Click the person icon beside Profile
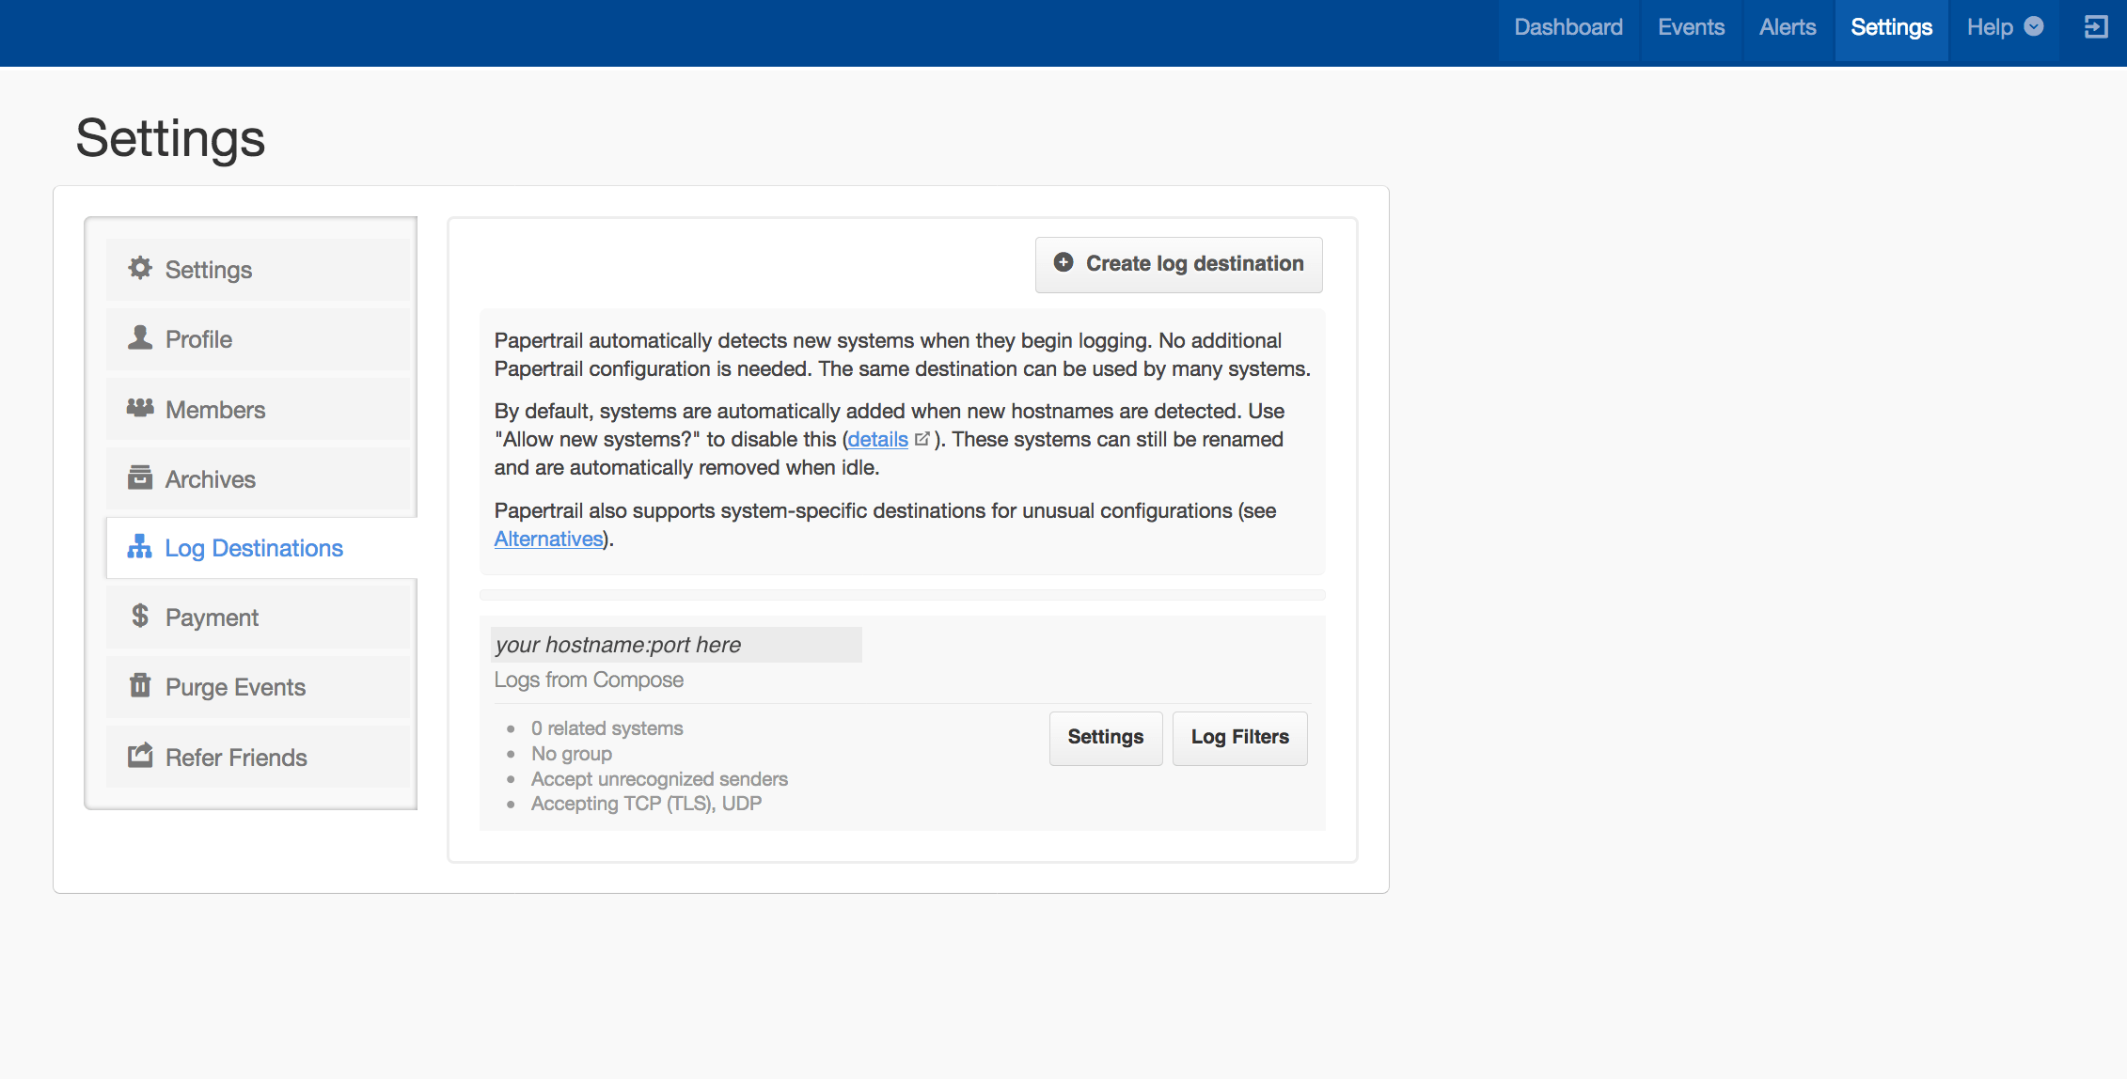Image resolution: width=2127 pixels, height=1079 pixels. 140,338
